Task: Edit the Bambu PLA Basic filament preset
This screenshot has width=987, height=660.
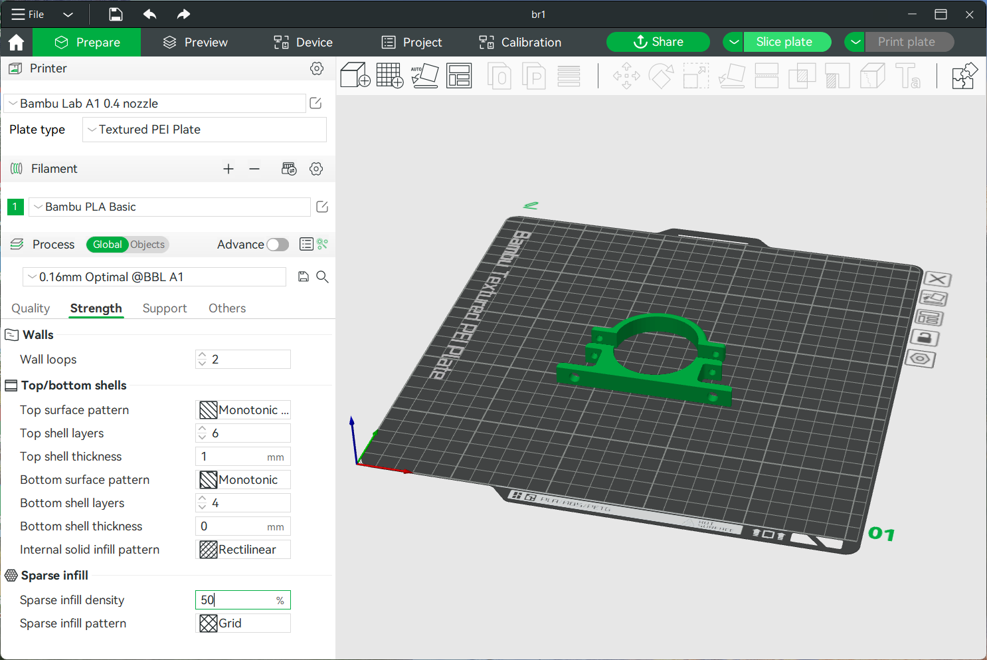Action: 322,207
